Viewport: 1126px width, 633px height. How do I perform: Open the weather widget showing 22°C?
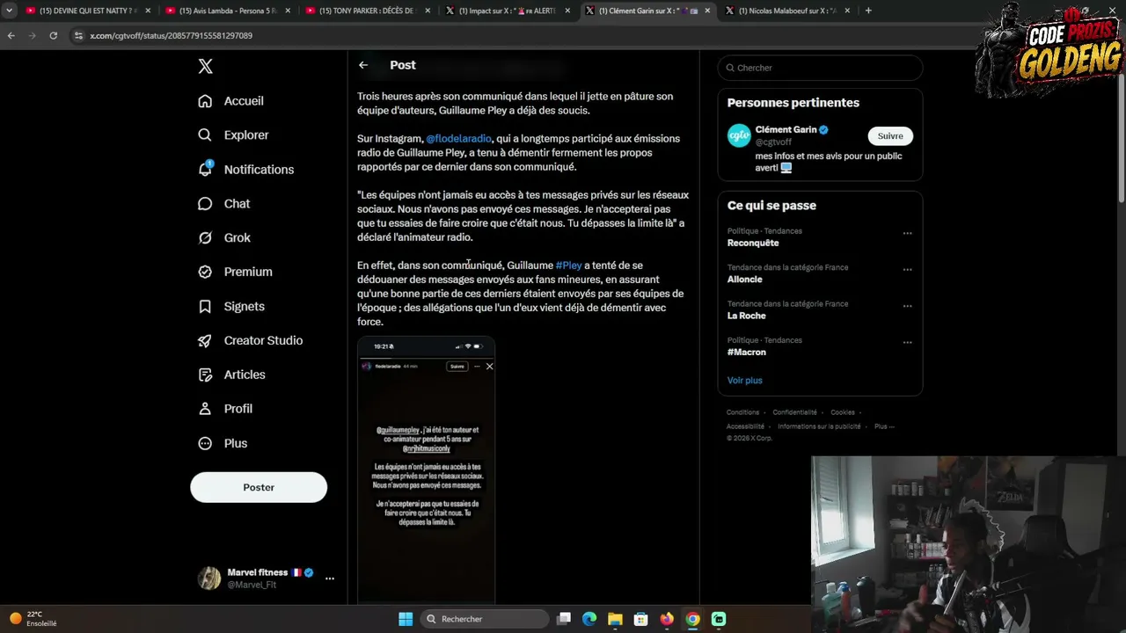tap(33, 619)
